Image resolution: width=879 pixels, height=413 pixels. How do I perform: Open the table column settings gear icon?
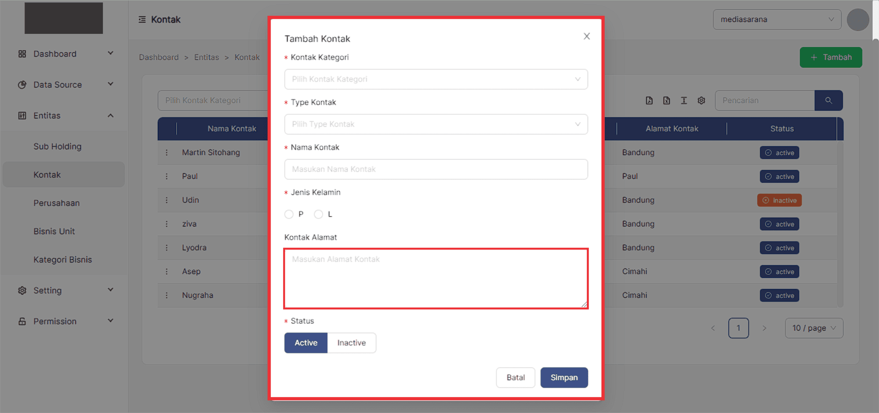click(701, 100)
